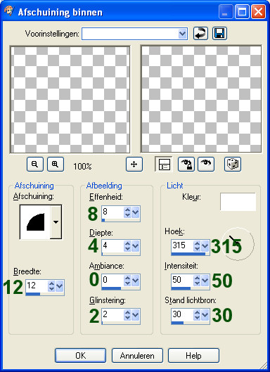This screenshot has width=270, height=372.
Task: Click the Help button
Action: [193, 355]
